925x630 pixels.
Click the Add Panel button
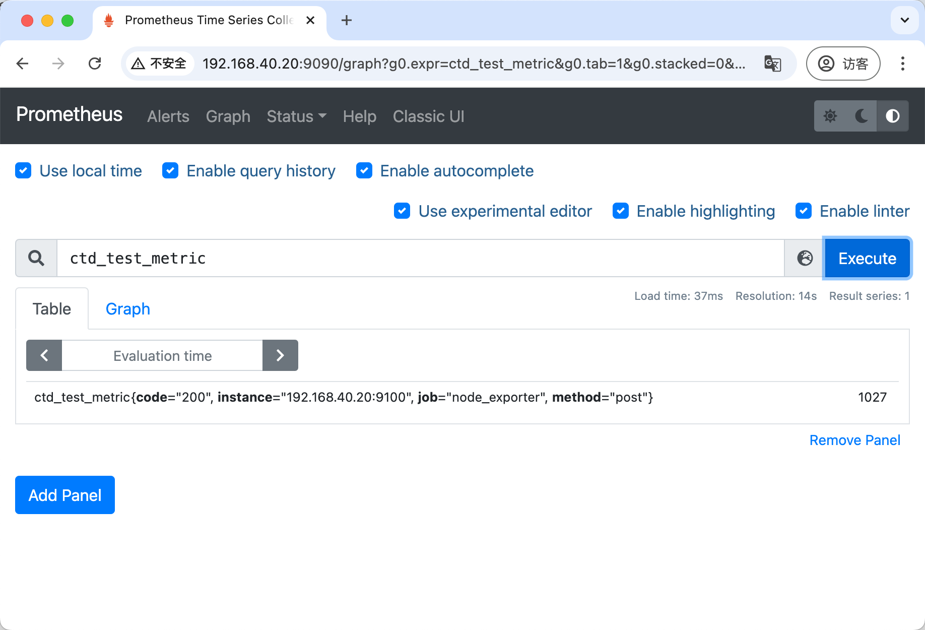(x=65, y=495)
